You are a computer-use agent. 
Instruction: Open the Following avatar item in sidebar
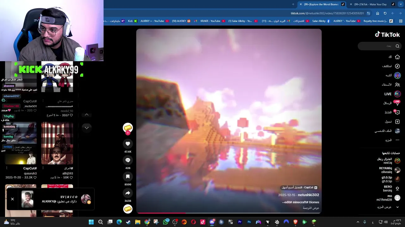coord(397,75)
